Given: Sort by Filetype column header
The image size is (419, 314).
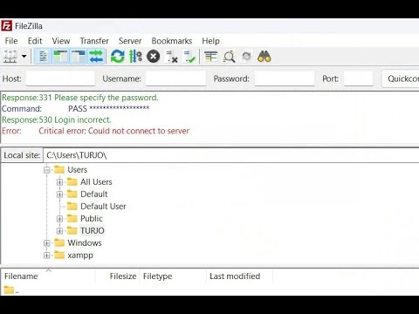Looking at the screenshot, I should [173, 276].
